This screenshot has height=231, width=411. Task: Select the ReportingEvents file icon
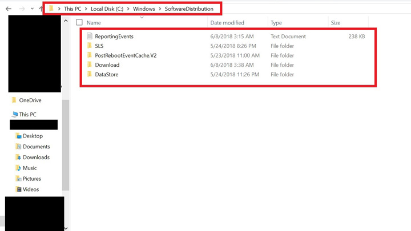pyautogui.click(x=90, y=36)
